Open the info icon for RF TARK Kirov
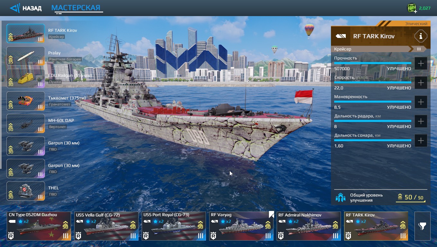The height and width of the screenshot is (247, 437). click(421, 36)
